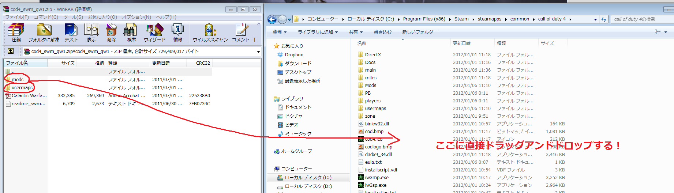This screenshot has height=193, width=674.
Task: Open the 整理 dropdown menu
Action: pos(280,32)
